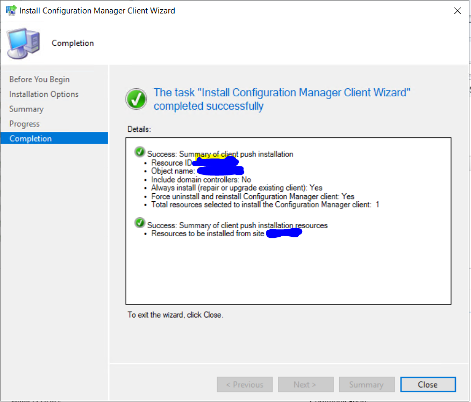Viewport: 471px width, 402px height.
Task: Click the large green success checkmark icon
Action: [x=136, y=99]
